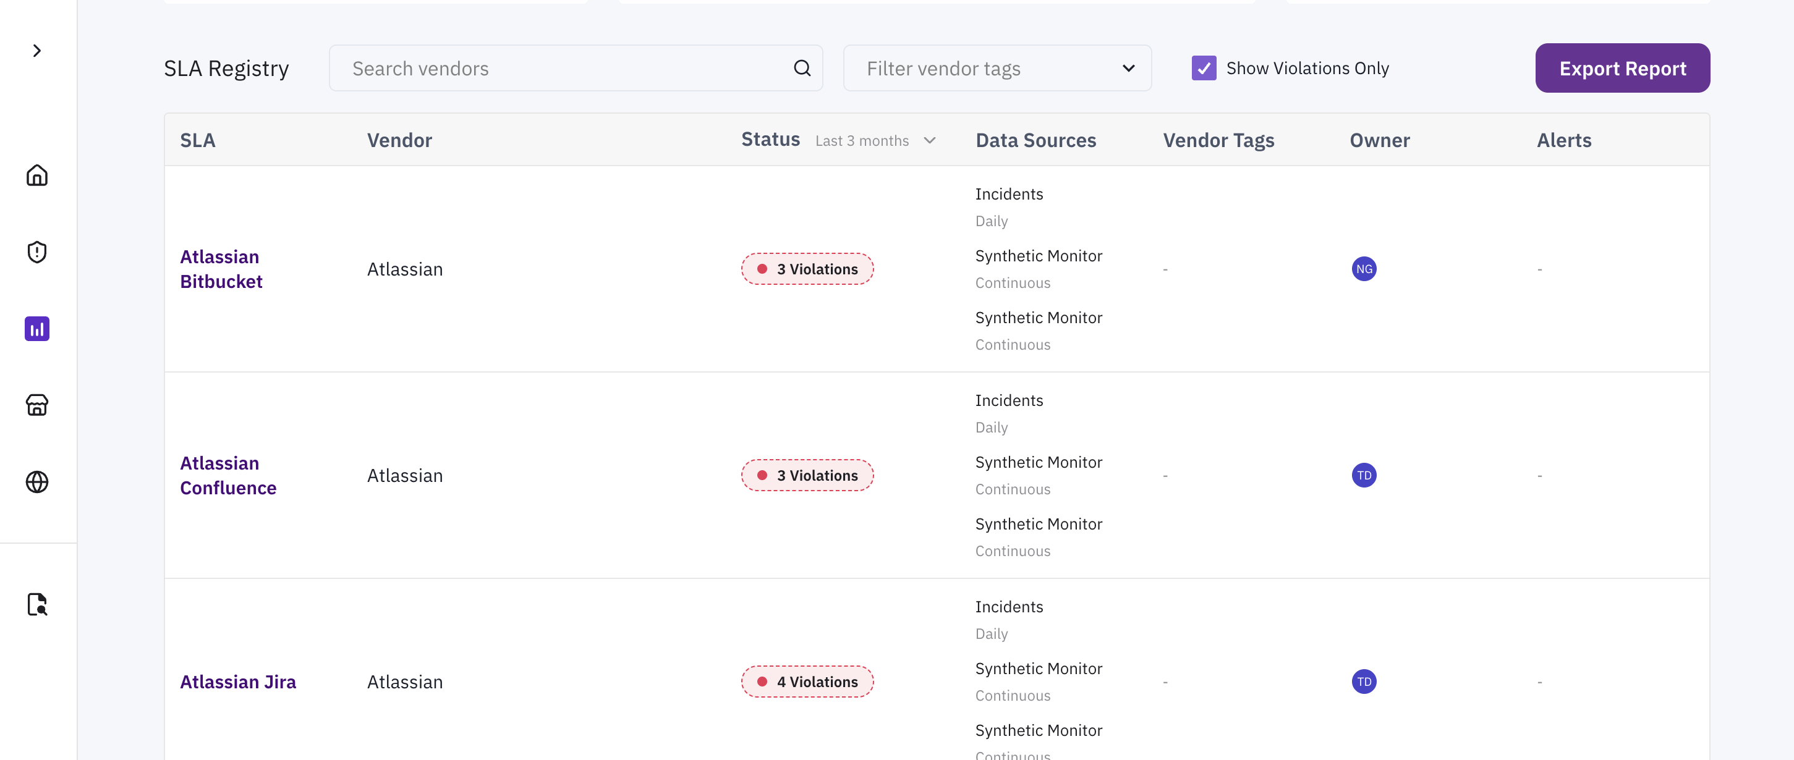Click the magnifier icon in the vendor search box
1794x760 pixels.
[x=802, y=68]
